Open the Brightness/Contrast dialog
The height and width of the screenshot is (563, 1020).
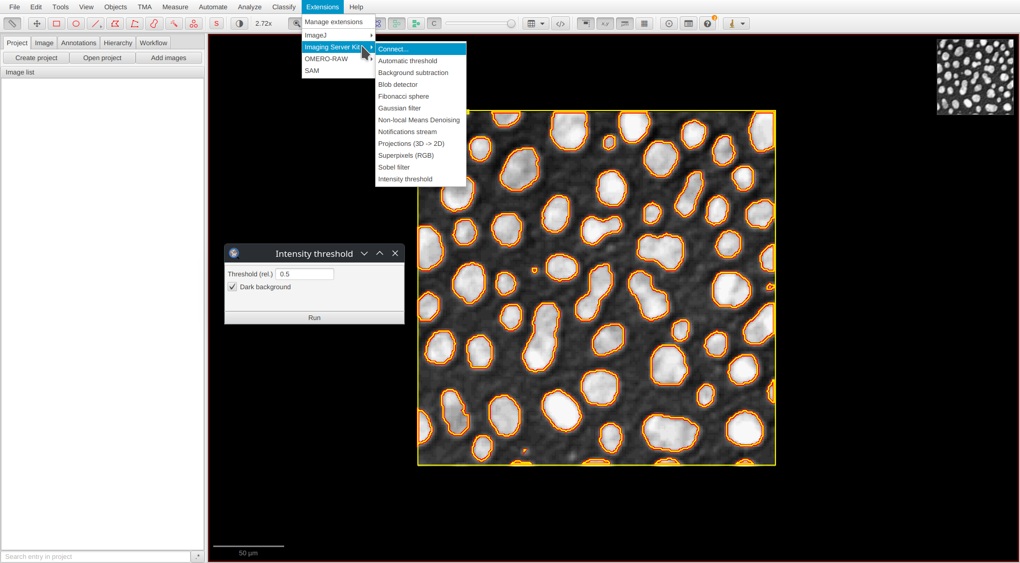(239, 24)
